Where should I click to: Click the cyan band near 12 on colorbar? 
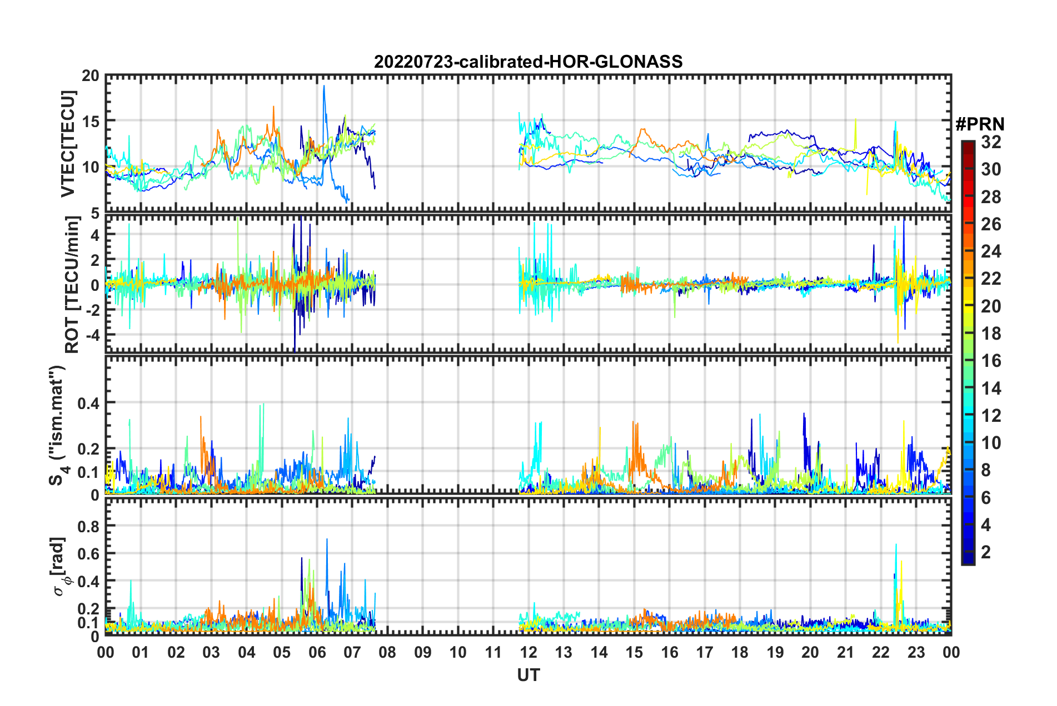pyautogui.click(x=968, y=415)
